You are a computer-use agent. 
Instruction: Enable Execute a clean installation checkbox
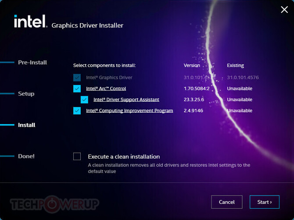click(77, 156)
